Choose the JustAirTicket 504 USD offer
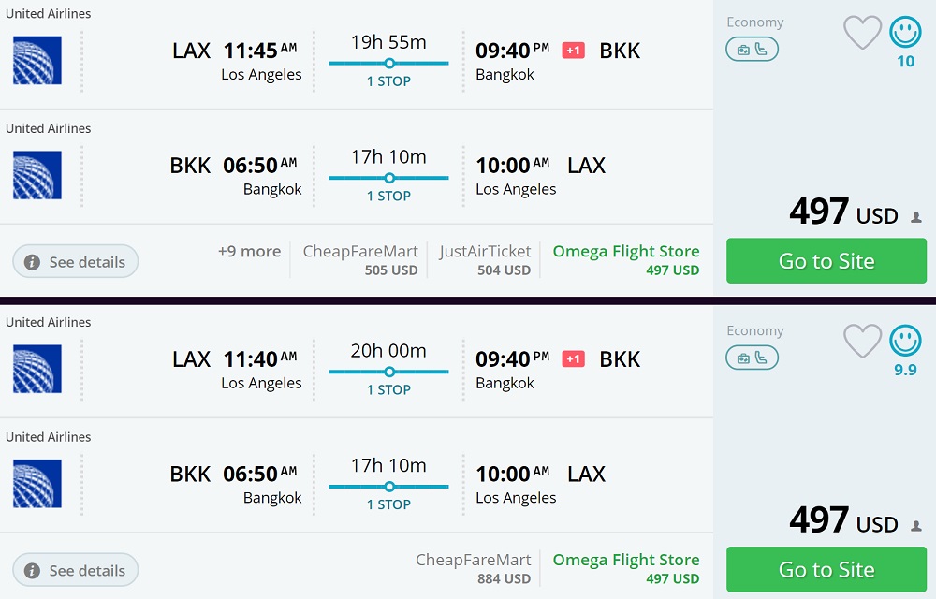This screenshot has height=599, width=936. click(485, 260)
